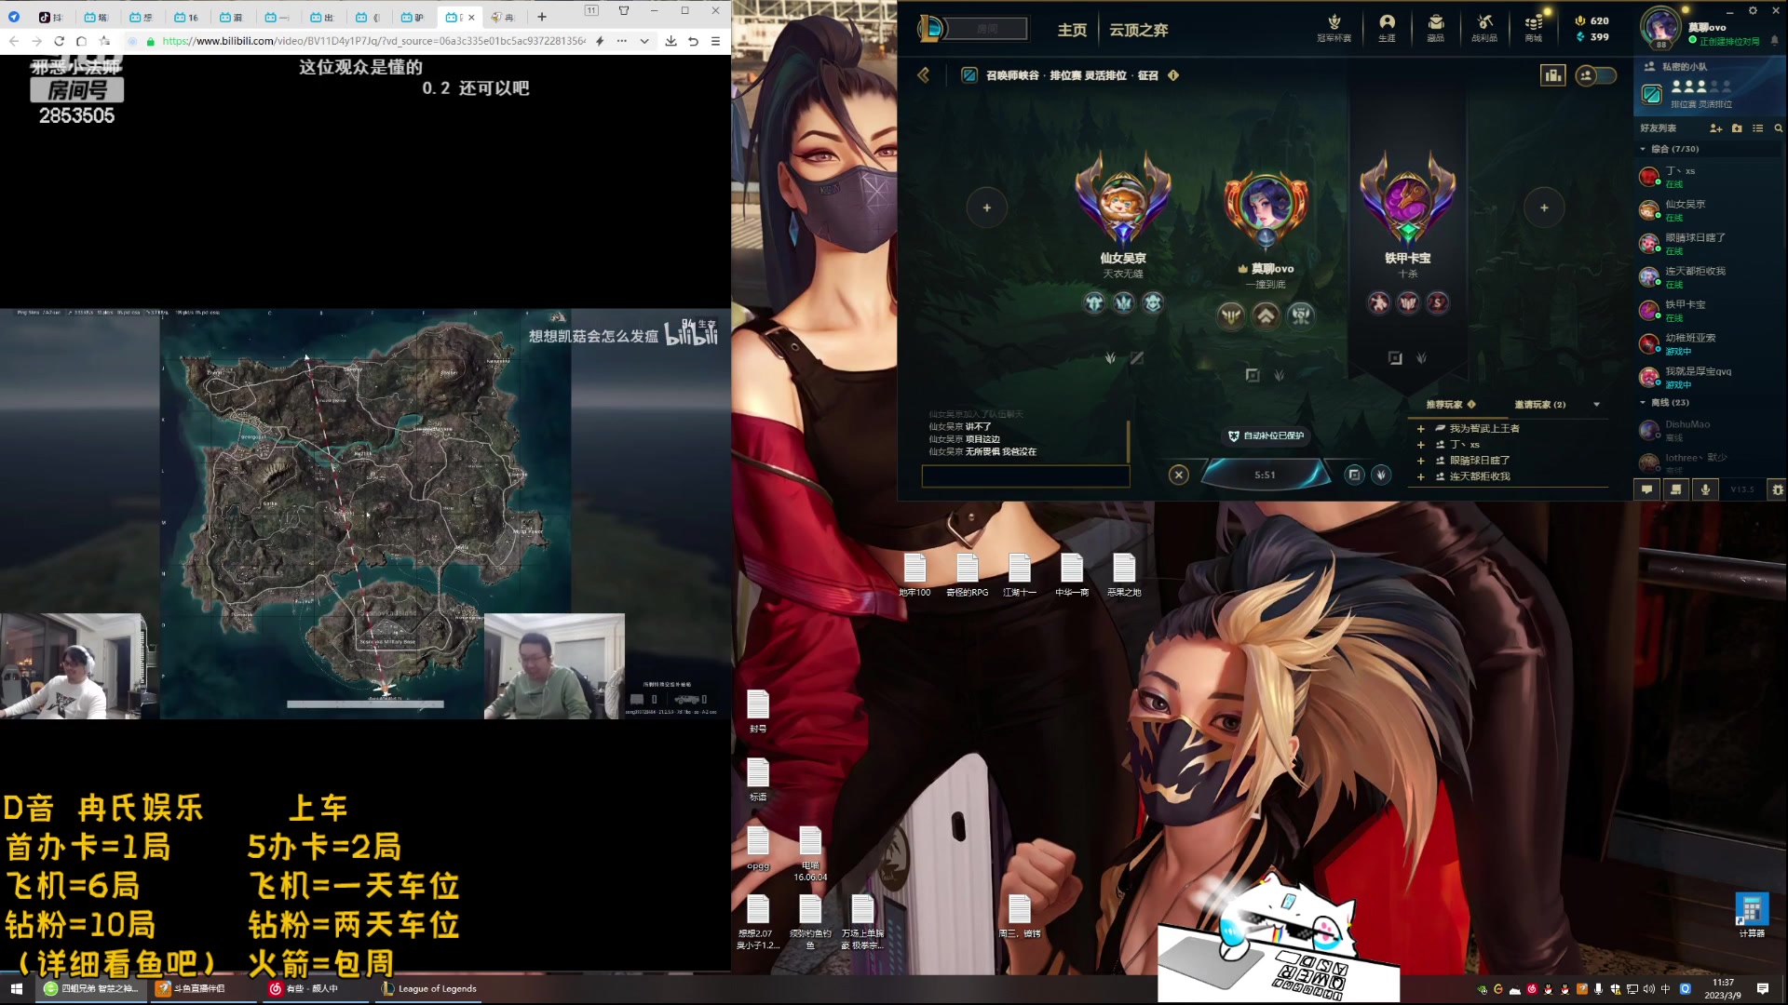
Task: Open friend 仙女吴京 in friends list
Action: point(1710,209)
